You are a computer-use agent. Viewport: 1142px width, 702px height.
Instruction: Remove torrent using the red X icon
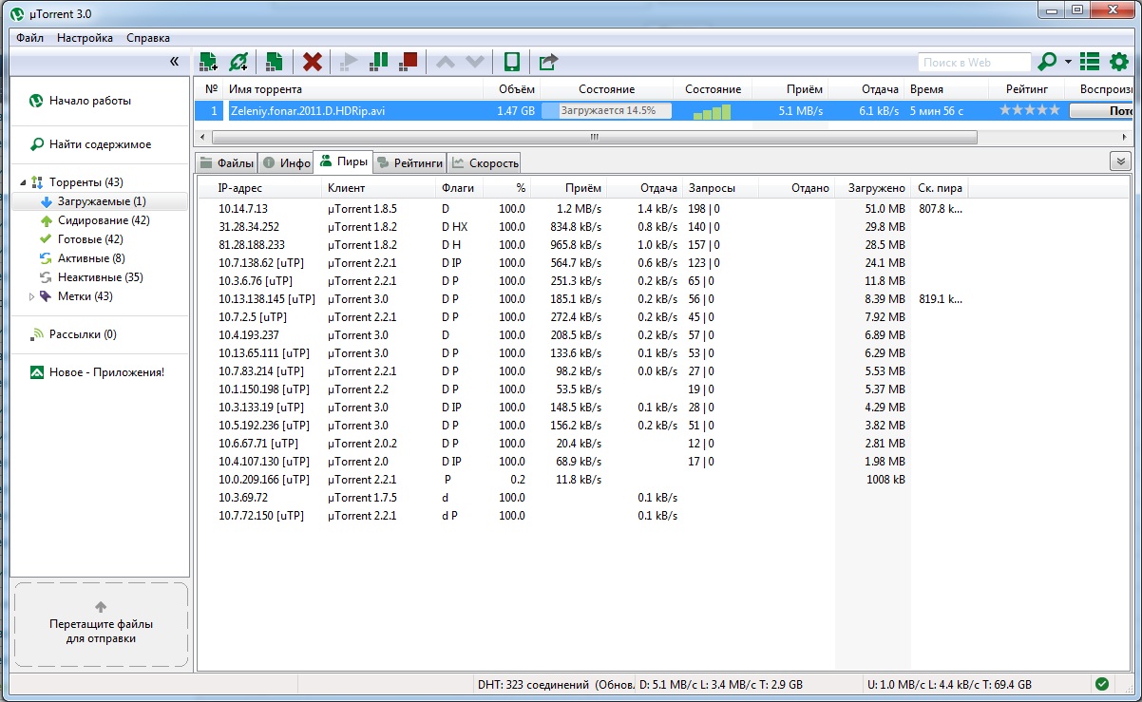(x=312, y=62)
